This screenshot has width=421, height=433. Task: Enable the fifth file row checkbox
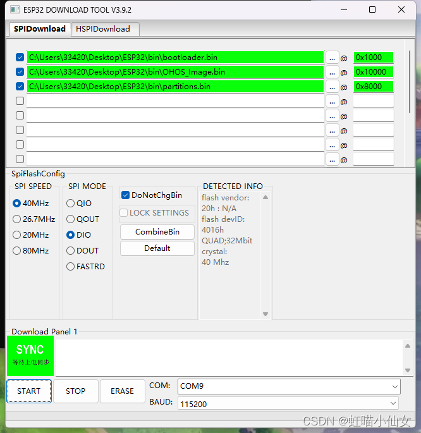point(20,116)
